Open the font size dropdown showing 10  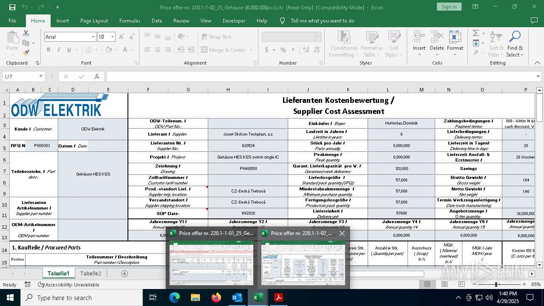[112, 37]
